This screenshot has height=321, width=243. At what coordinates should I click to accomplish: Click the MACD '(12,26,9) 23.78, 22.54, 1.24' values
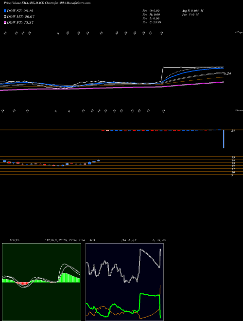click(64, 240)
